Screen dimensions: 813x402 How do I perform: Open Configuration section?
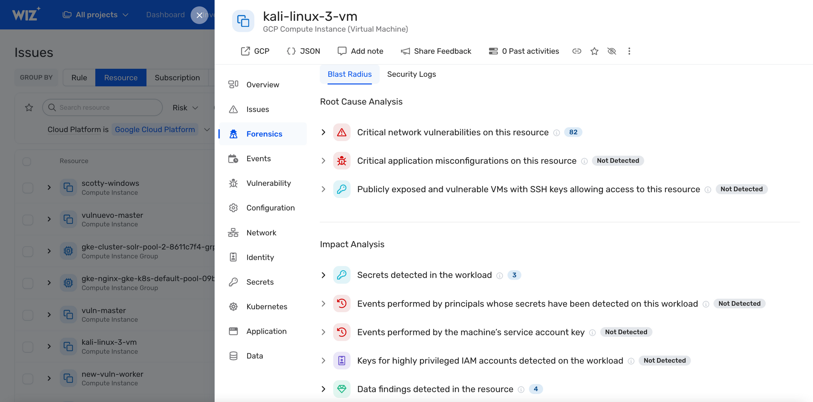(x=263, y=208)
